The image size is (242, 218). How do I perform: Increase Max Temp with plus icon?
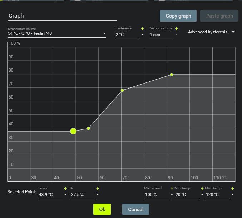(232, 189)
